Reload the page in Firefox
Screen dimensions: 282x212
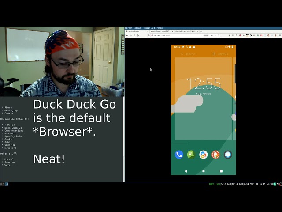click(134, 35)
